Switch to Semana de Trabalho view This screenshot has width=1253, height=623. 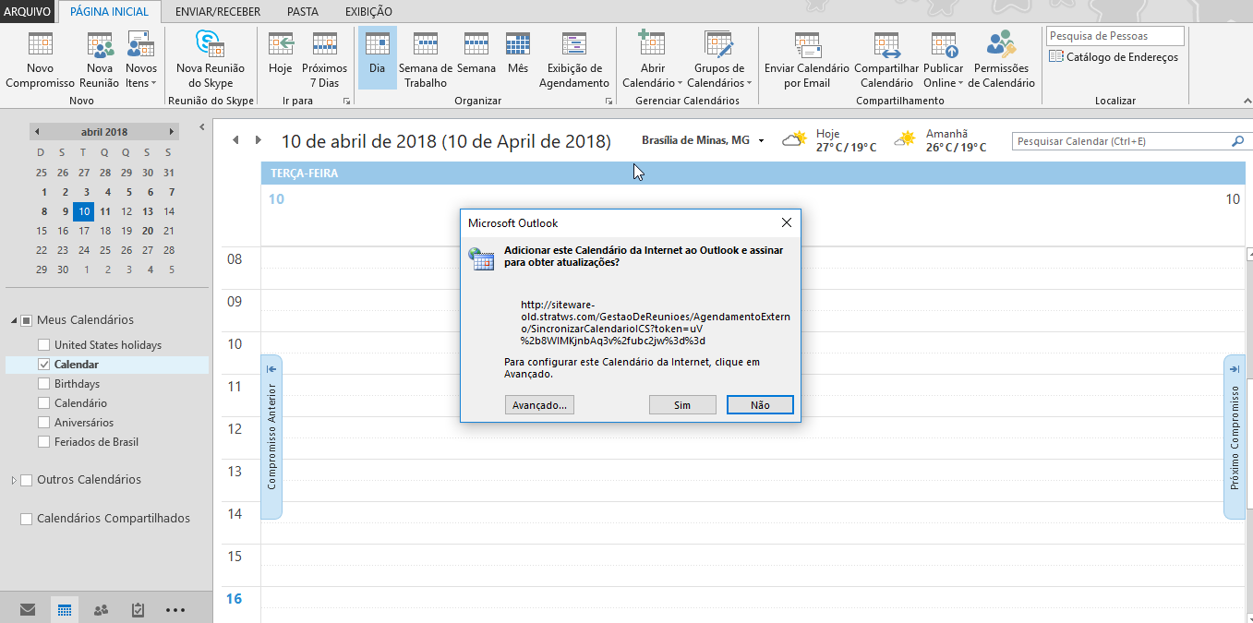[426, 60]
